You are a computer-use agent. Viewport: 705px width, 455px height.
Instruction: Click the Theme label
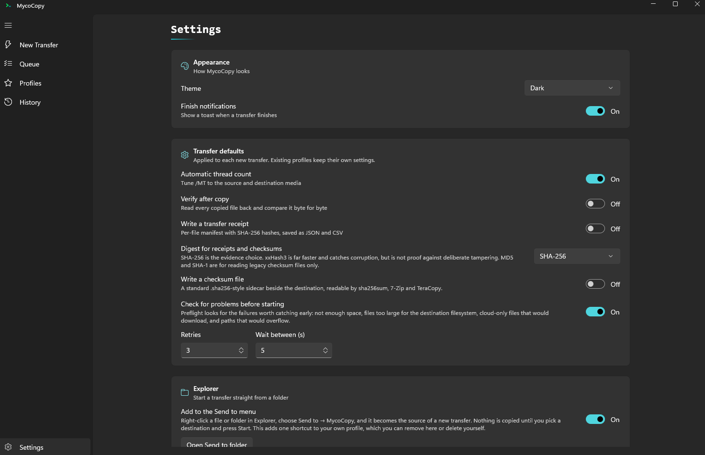pyautogui.click(x=191, y=88)
